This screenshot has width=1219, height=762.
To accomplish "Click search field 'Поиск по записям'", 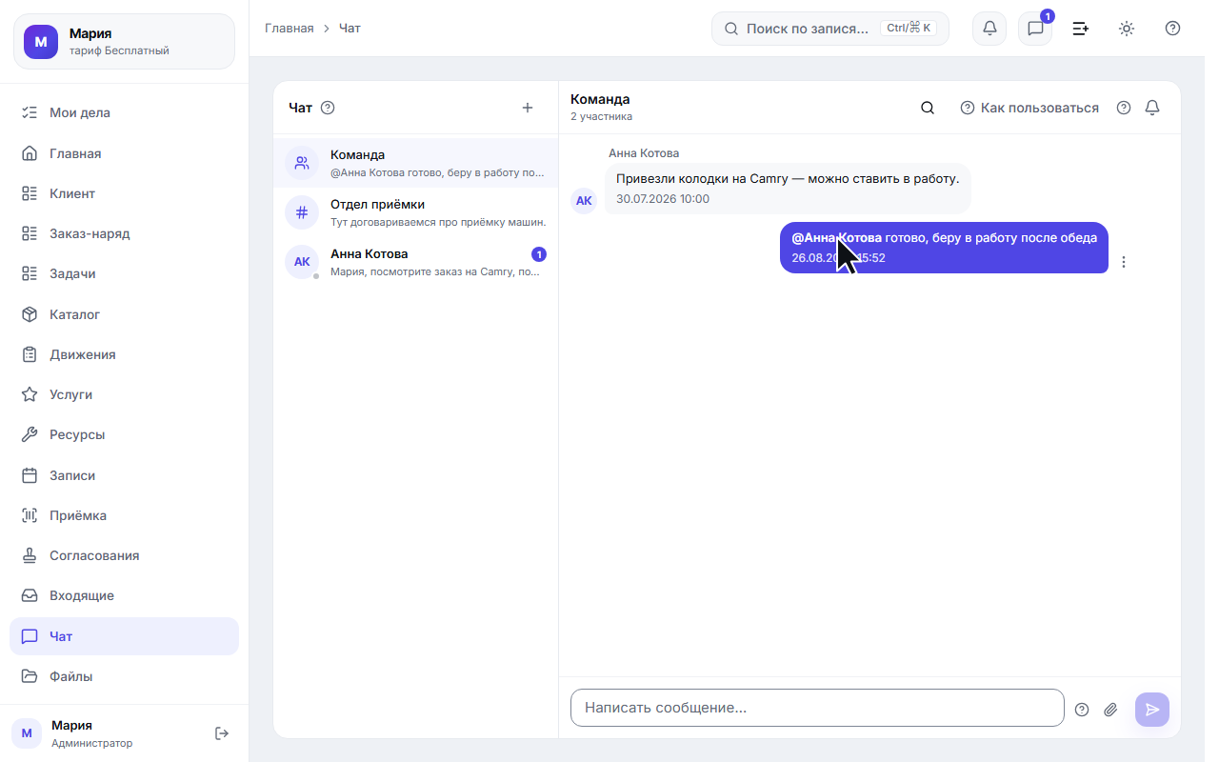I will pyautogui.click(x=830, y=29).
